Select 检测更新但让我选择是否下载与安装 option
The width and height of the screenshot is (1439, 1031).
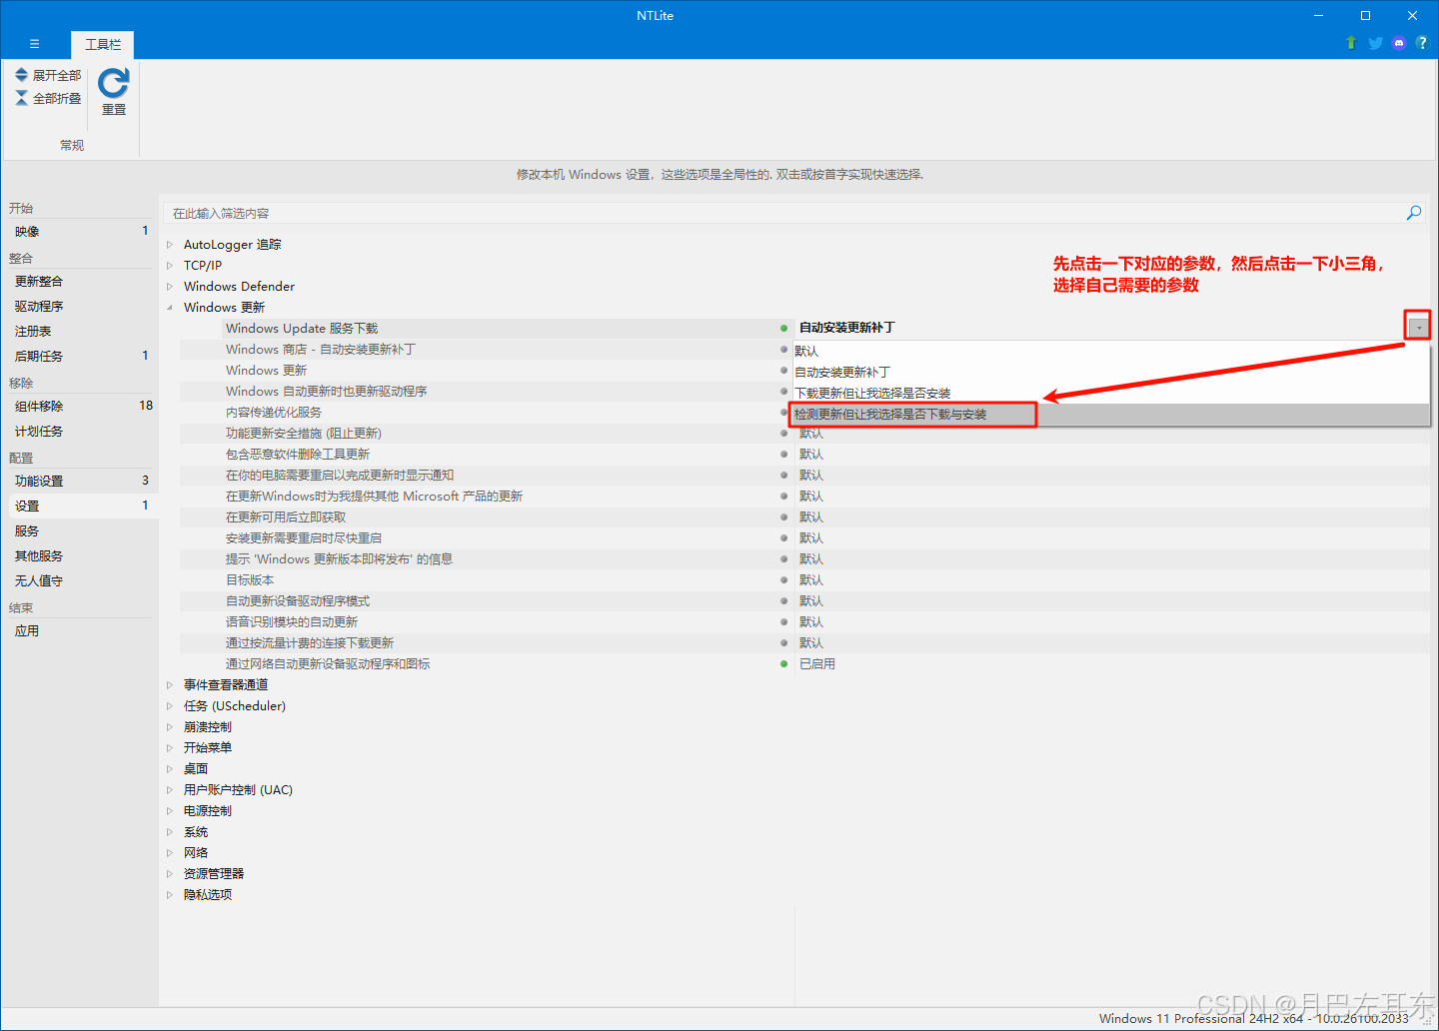click(x=1109, y=414)
